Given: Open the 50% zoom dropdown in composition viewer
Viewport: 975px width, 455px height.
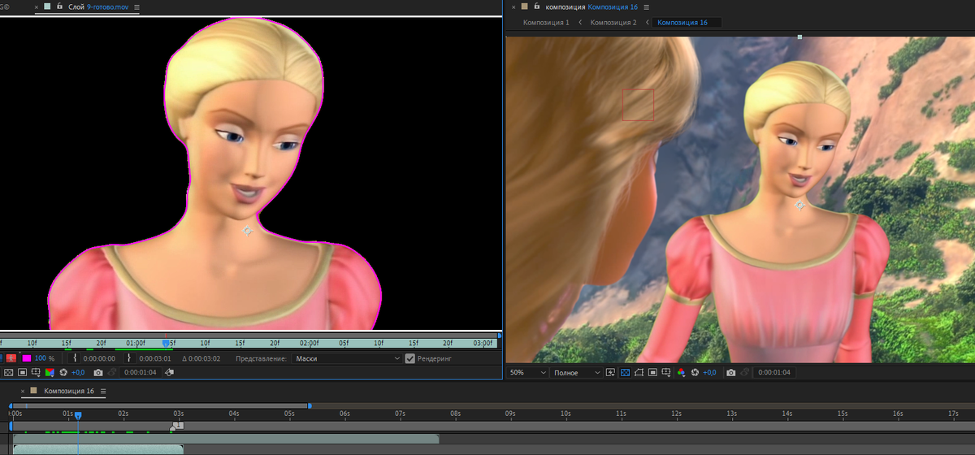Looking at the screenshot, I should pyautogui.click(x=526, y=372).
